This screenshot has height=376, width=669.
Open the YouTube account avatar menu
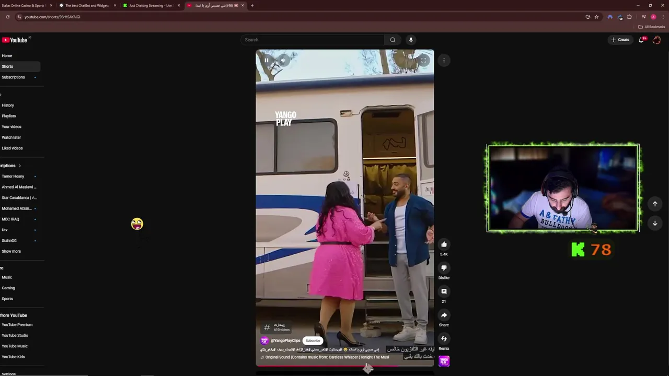(x=657, y=40)
